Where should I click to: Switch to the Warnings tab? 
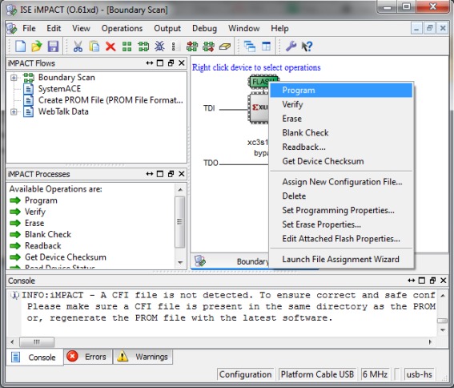[x=143, y=357]
